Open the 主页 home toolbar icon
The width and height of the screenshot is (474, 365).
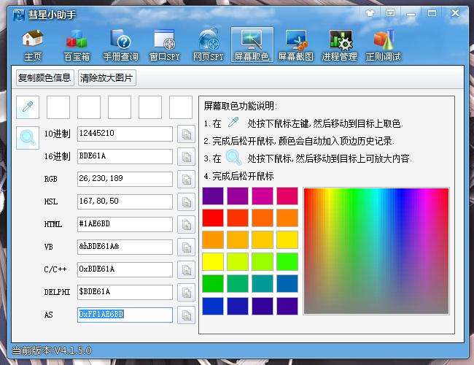pyautogui.click(x=33, y=45)
